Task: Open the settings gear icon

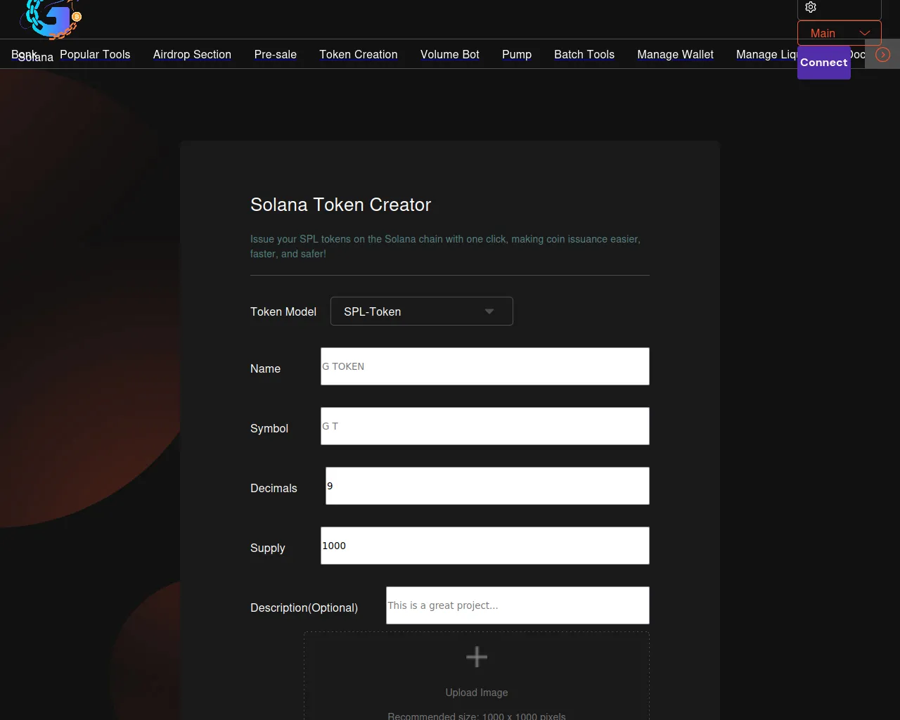Action: point(811,7)
